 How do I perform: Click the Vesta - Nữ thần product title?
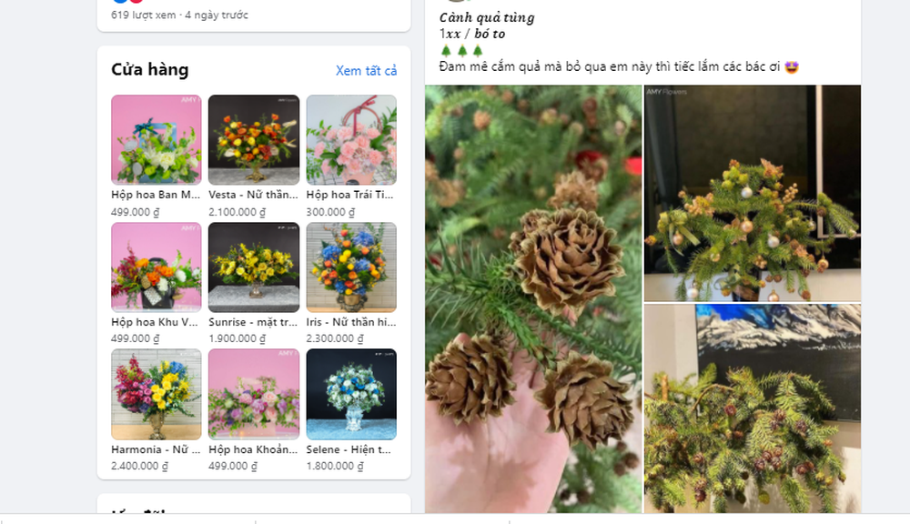coord(253,195)
